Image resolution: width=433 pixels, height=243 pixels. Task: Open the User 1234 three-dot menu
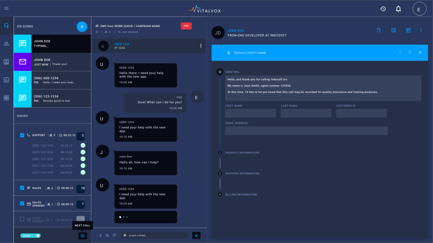201,46
